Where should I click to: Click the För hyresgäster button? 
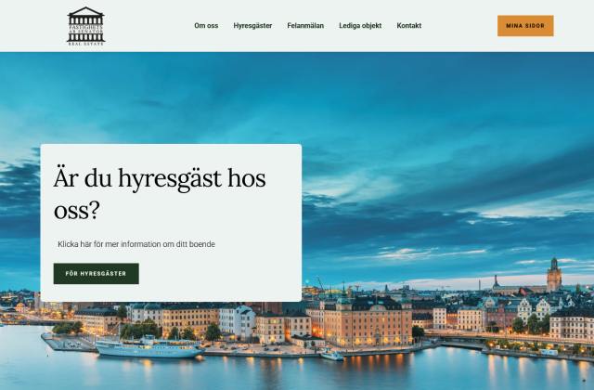97,274
